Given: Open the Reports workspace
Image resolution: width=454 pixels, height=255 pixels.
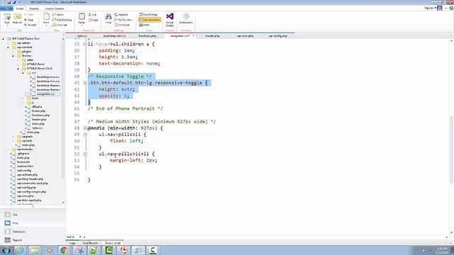Looking at the screenshot, I should 33,240.
